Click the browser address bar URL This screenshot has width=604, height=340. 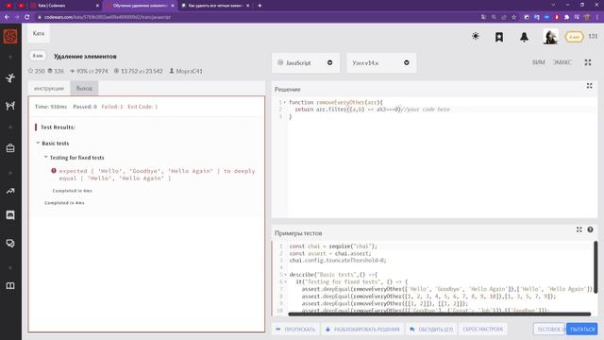pyautogui.click(x=108, y=17)
